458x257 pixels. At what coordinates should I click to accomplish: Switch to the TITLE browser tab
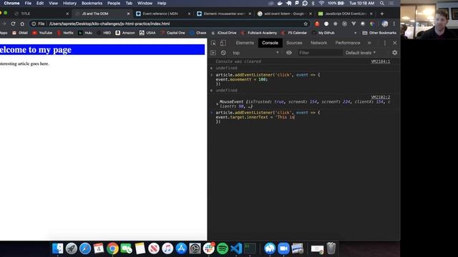[x=41, y=14]
